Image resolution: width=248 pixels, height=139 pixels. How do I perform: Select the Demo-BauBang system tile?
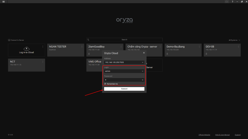183,50
